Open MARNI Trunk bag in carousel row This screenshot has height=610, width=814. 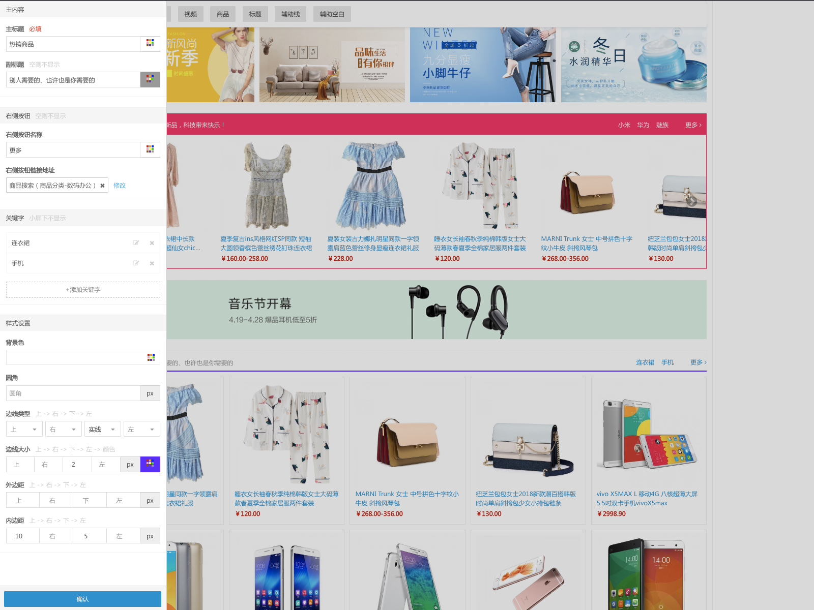tap(587, 185)
